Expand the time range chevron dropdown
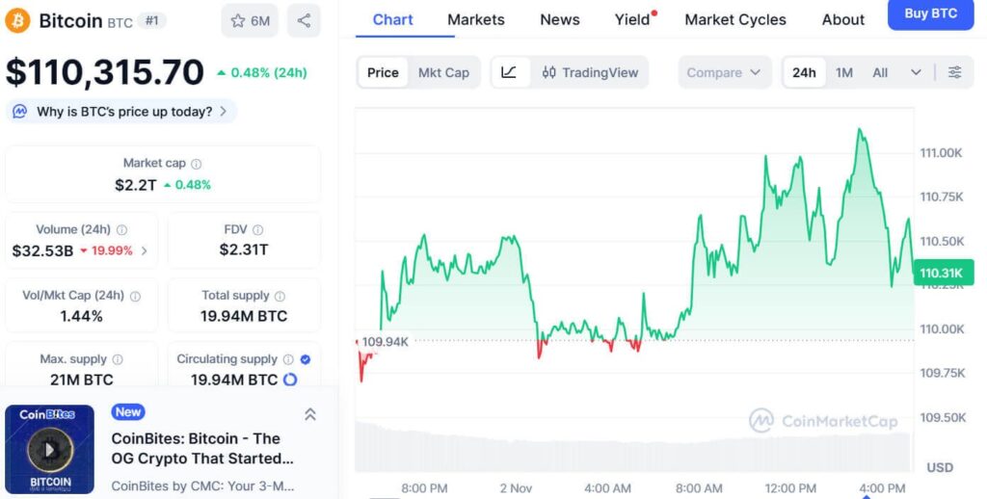Screen dimensions: 987x499 pyautogui.click(x=916, y=72)
